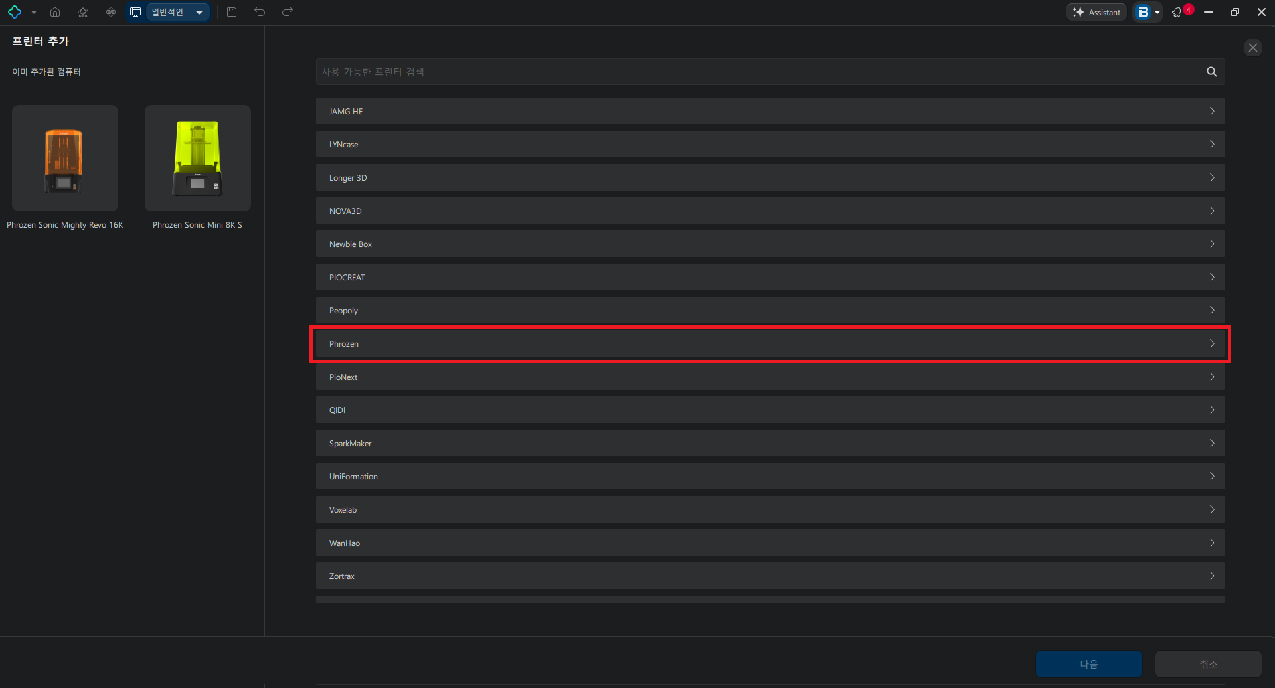Select the Longer 3D brand entry
The height and width of the screenshot is (688, 1275).
770,178
